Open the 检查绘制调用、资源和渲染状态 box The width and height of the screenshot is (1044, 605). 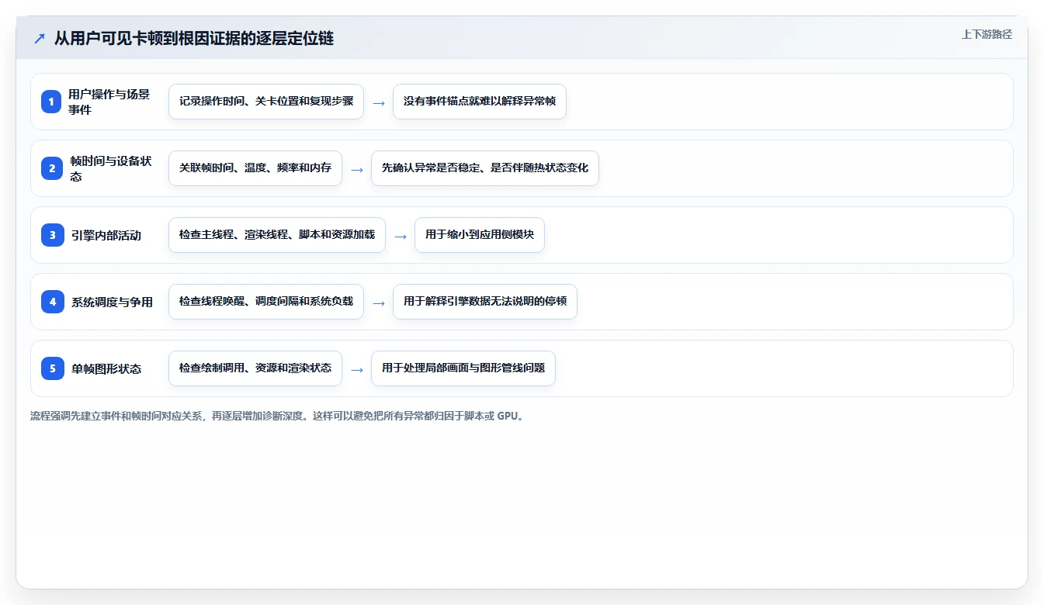255,368
